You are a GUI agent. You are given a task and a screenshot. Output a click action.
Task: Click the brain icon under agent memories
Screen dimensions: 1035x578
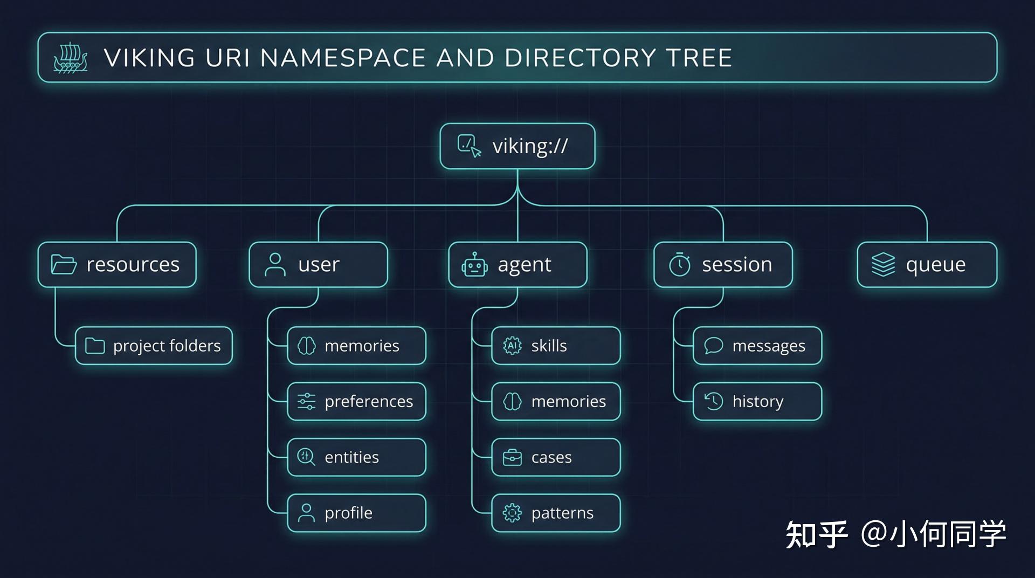coord(512,401)
